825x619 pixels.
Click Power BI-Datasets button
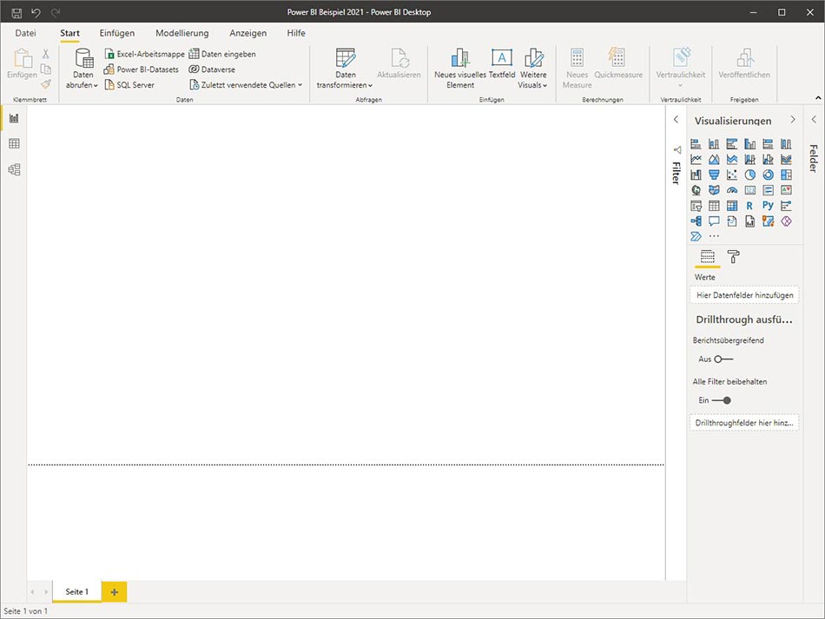[x=141, y=69]
